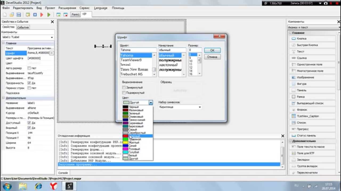
Task: Select the Панель component
Action: point(312,90)
